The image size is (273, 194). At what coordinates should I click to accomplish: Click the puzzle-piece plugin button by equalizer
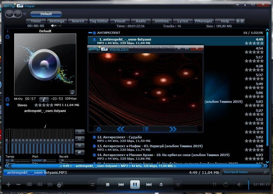click(x=80, y=152)
